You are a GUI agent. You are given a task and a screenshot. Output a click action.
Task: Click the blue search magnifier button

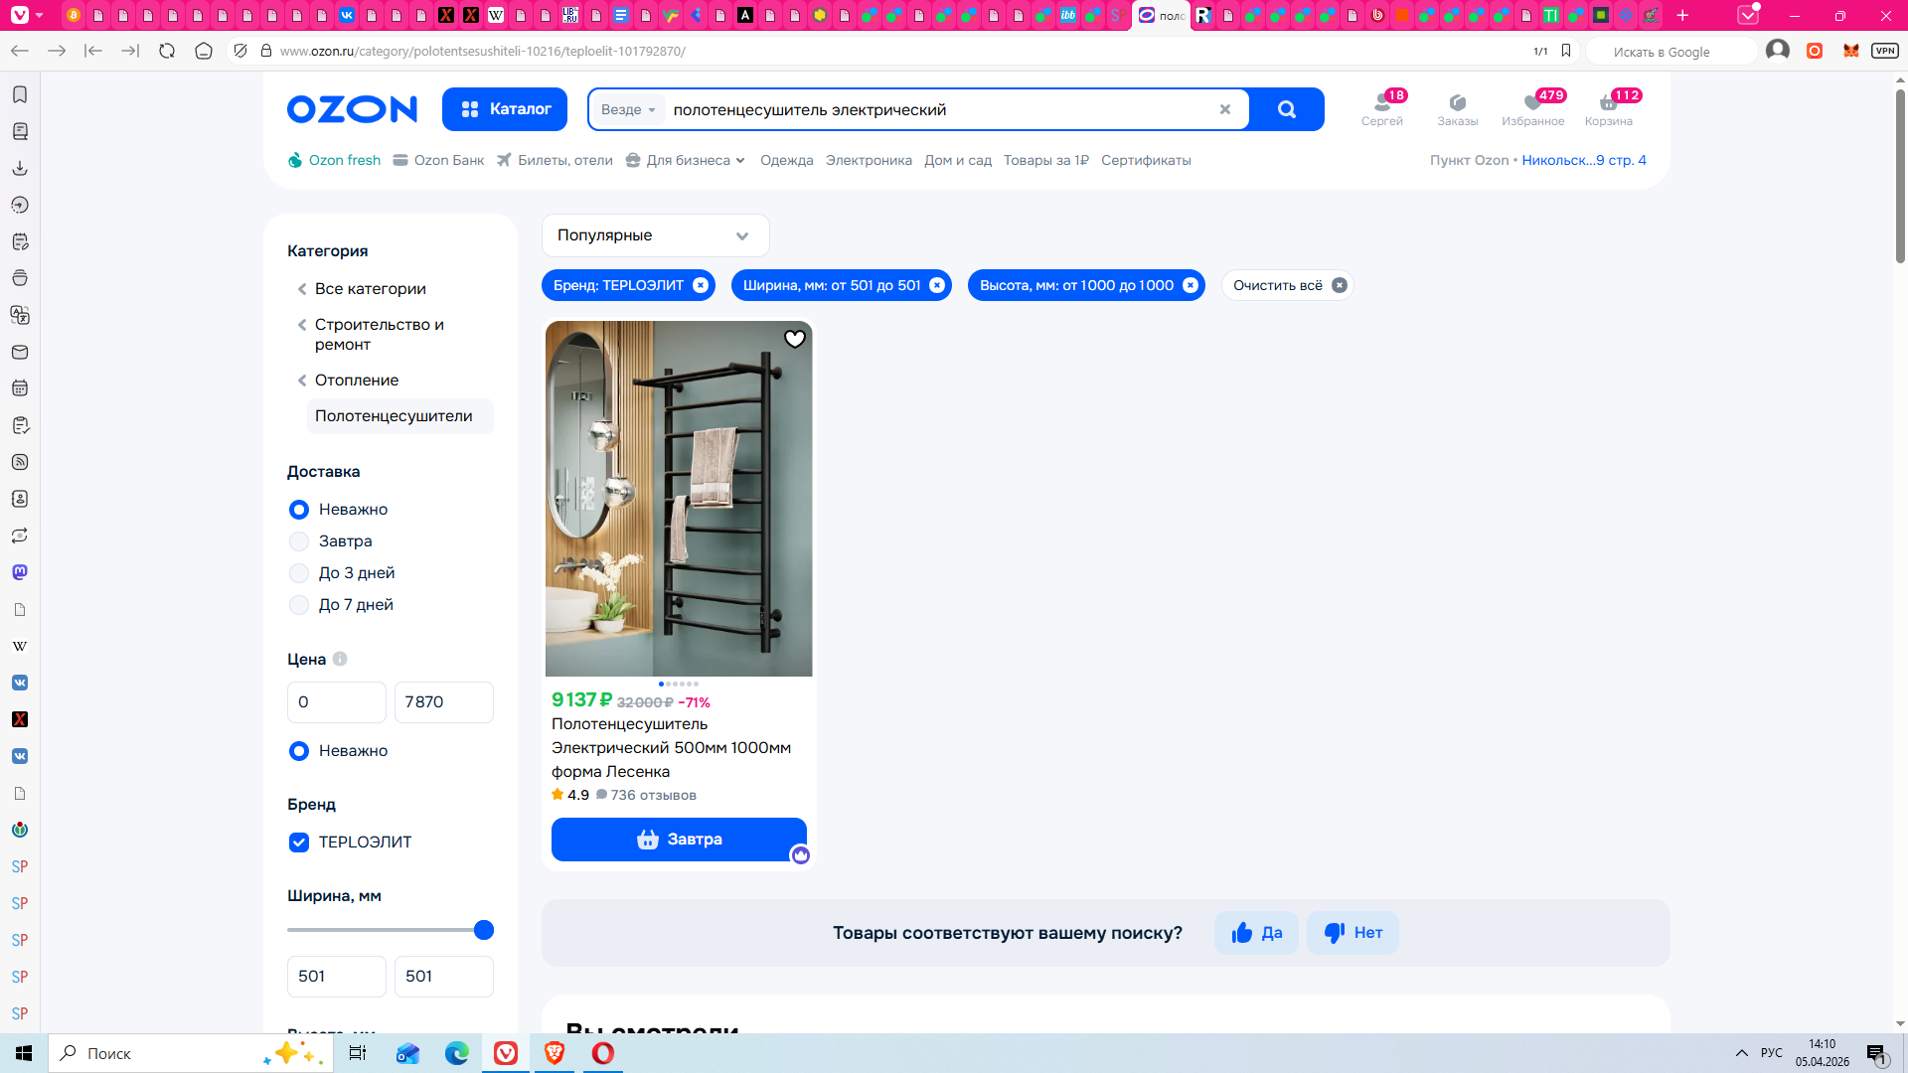[x=1286, y=109]
